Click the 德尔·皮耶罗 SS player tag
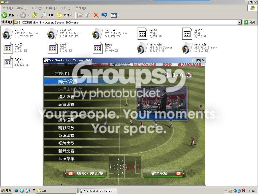 [x=85, y=174]
